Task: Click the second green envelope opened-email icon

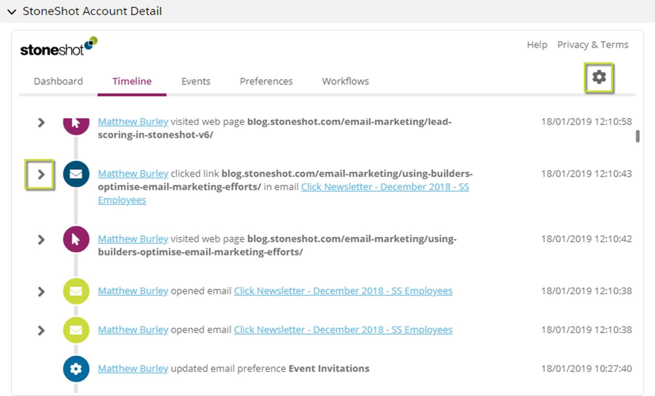Action: 76,330
